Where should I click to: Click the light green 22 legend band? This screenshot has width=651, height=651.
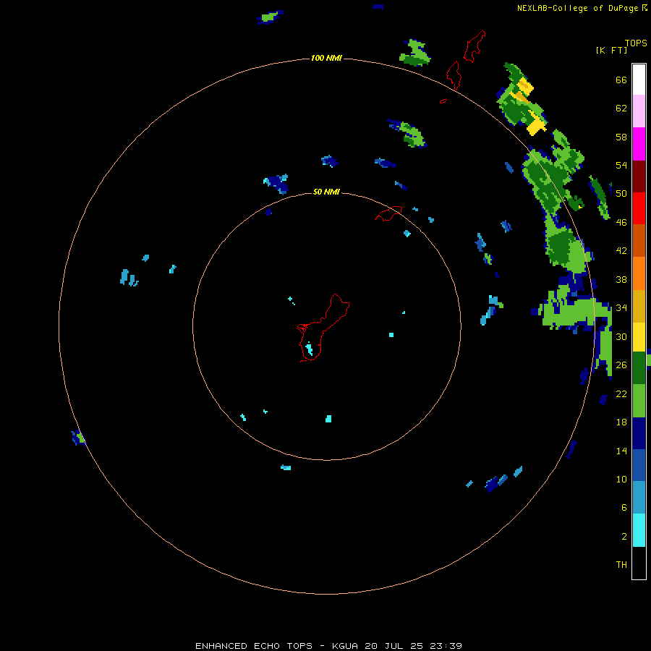tap(639, 401)
